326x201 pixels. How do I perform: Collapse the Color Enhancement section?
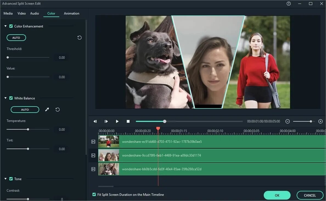tap(5, 26)
